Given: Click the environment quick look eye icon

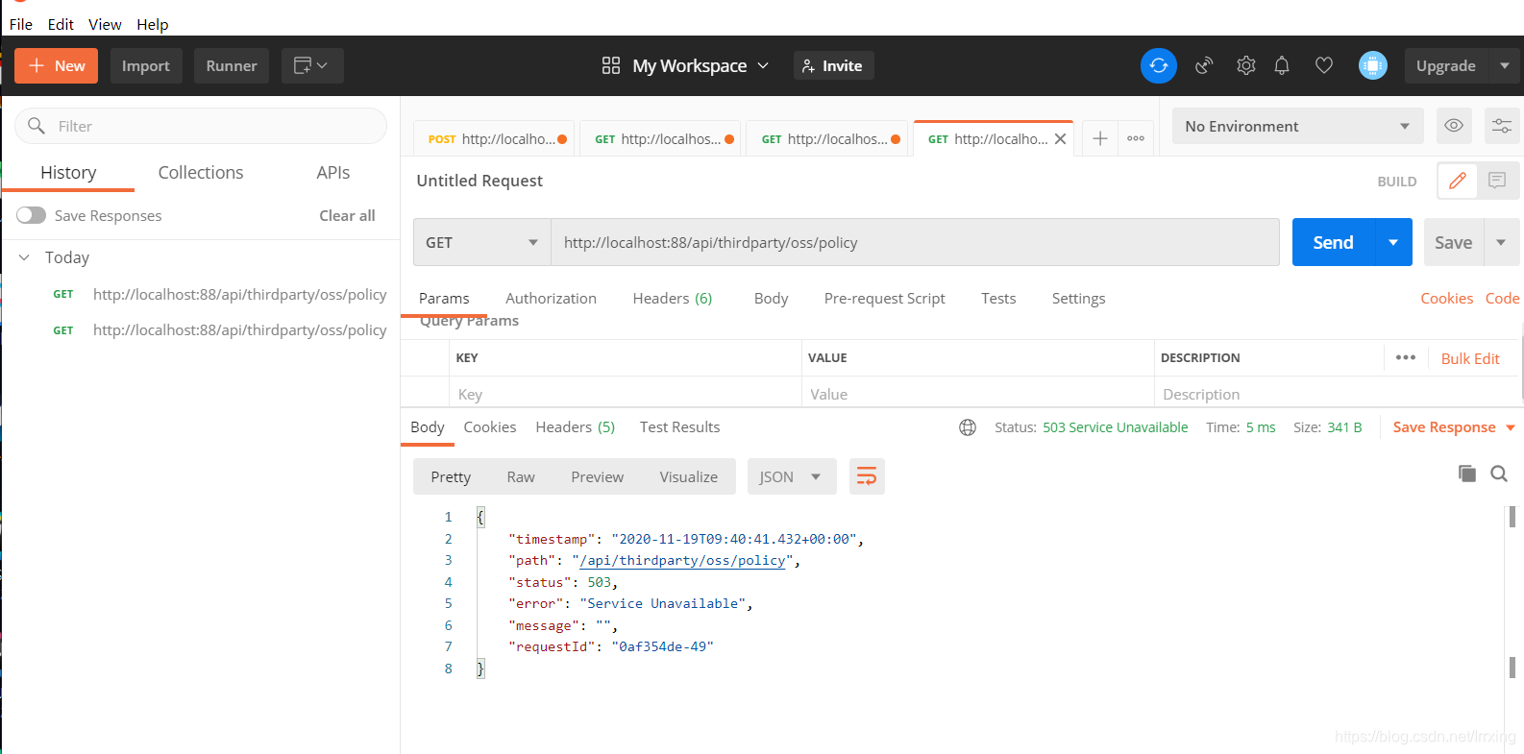Looking at the screenshot, I should (x=1454, y=126).
